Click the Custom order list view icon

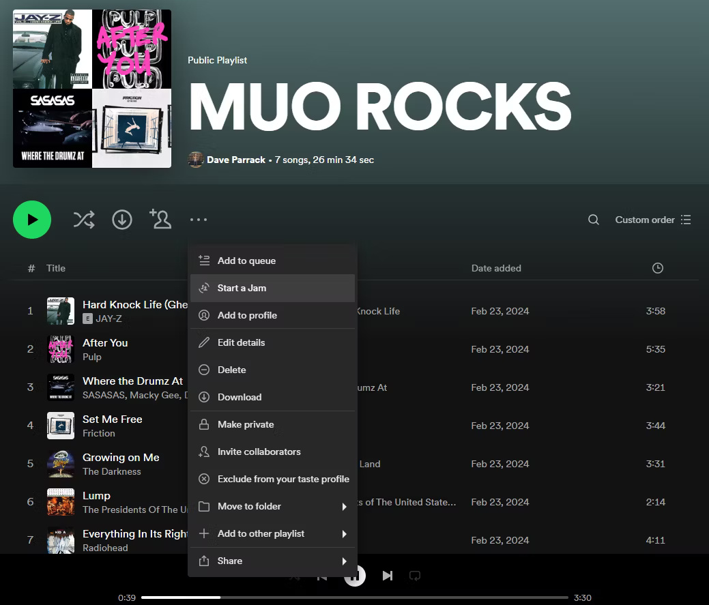coord(686,220)
